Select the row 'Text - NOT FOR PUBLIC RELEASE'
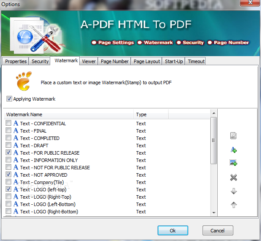Screen dimensions: 261x241 pyautogui.click(x=107, y=168)
